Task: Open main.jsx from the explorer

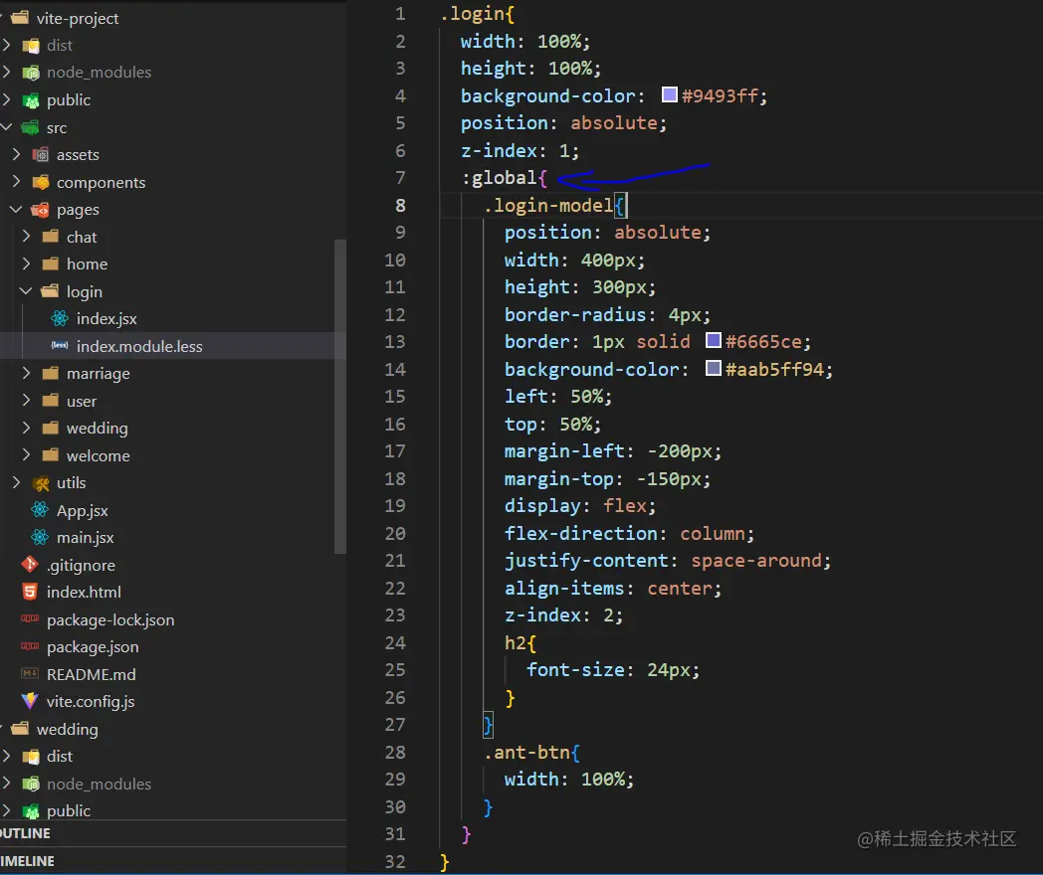Action: tap(86, 538)
